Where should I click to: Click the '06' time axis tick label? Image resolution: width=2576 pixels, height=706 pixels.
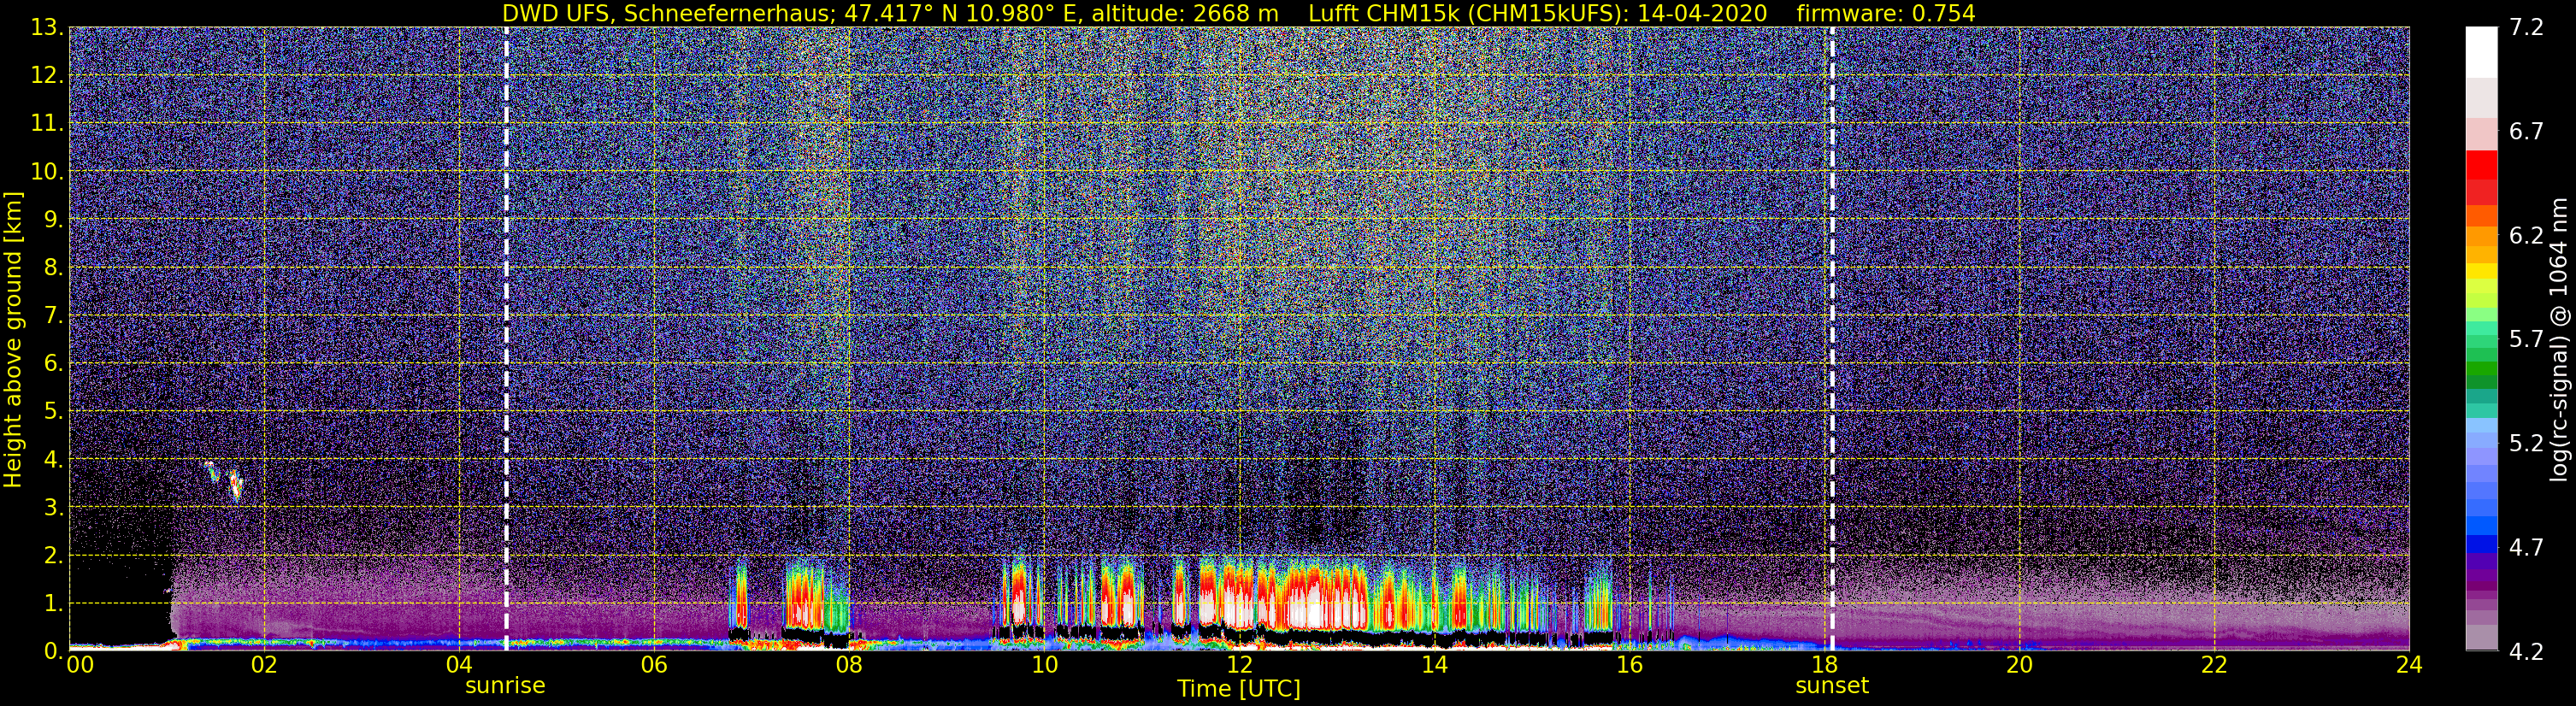654,665
